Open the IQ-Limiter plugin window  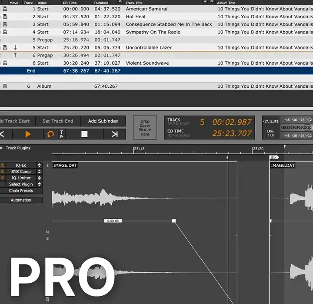coord(21,178)
